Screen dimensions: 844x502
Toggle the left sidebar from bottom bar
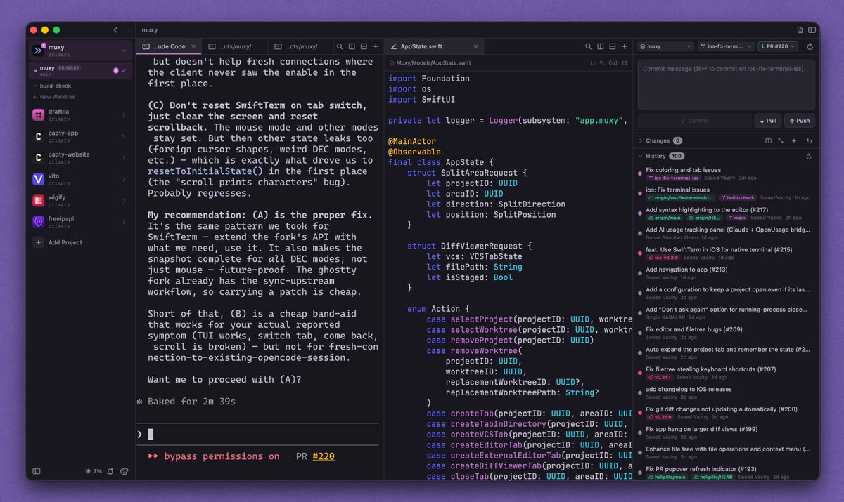[37, 471]
